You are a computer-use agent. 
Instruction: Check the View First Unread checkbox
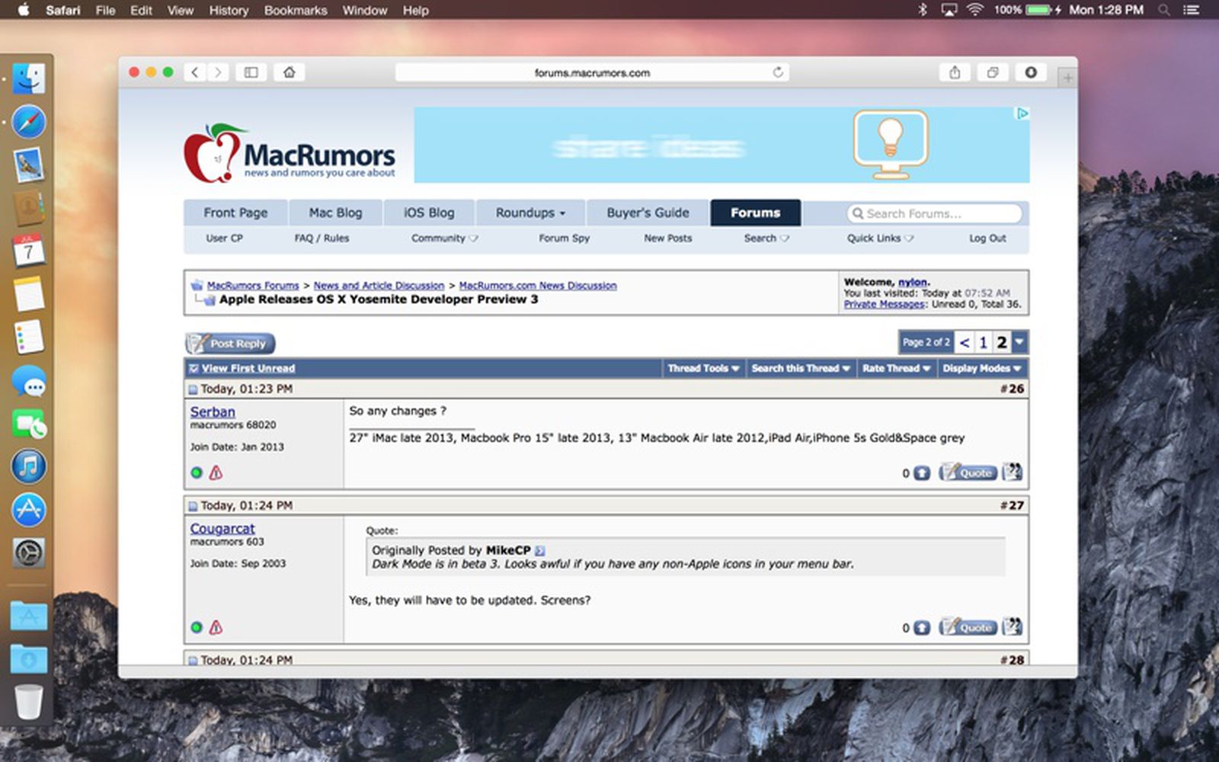(x=194, y=368)
